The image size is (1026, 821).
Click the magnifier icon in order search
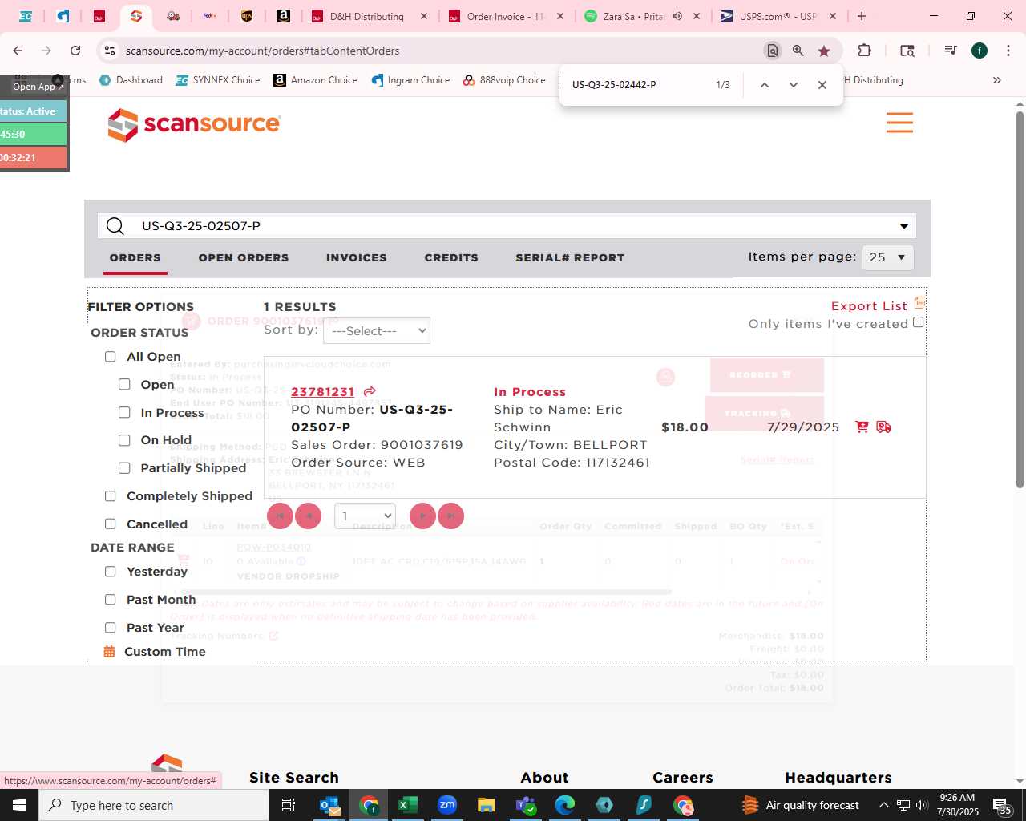[x=115, y=226]
